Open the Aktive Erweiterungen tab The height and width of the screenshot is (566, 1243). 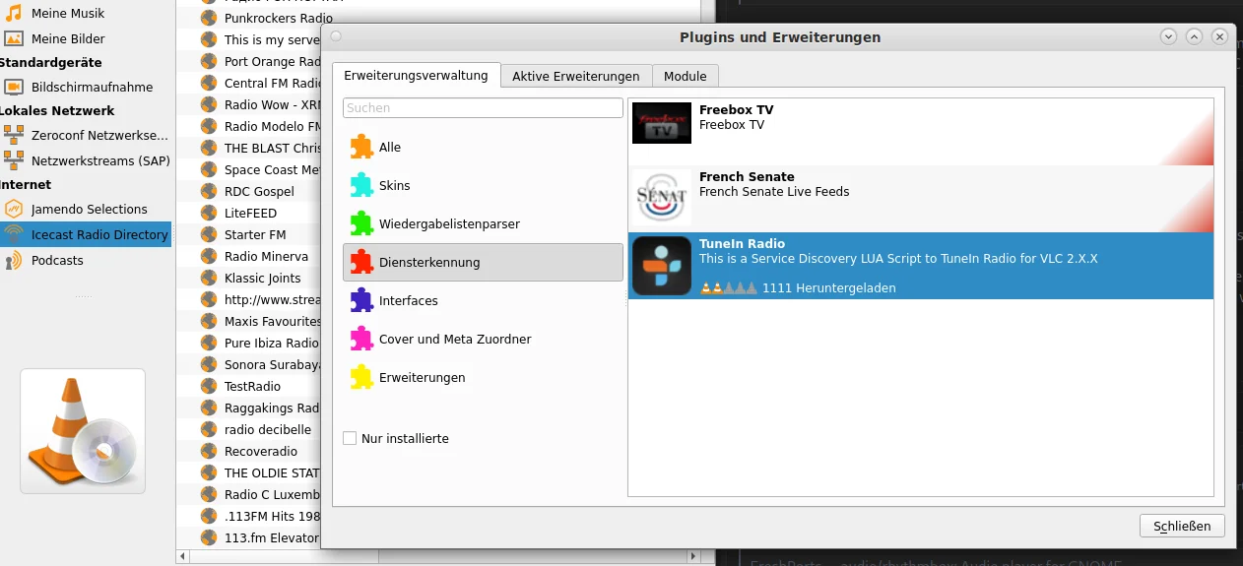[576, 76]
